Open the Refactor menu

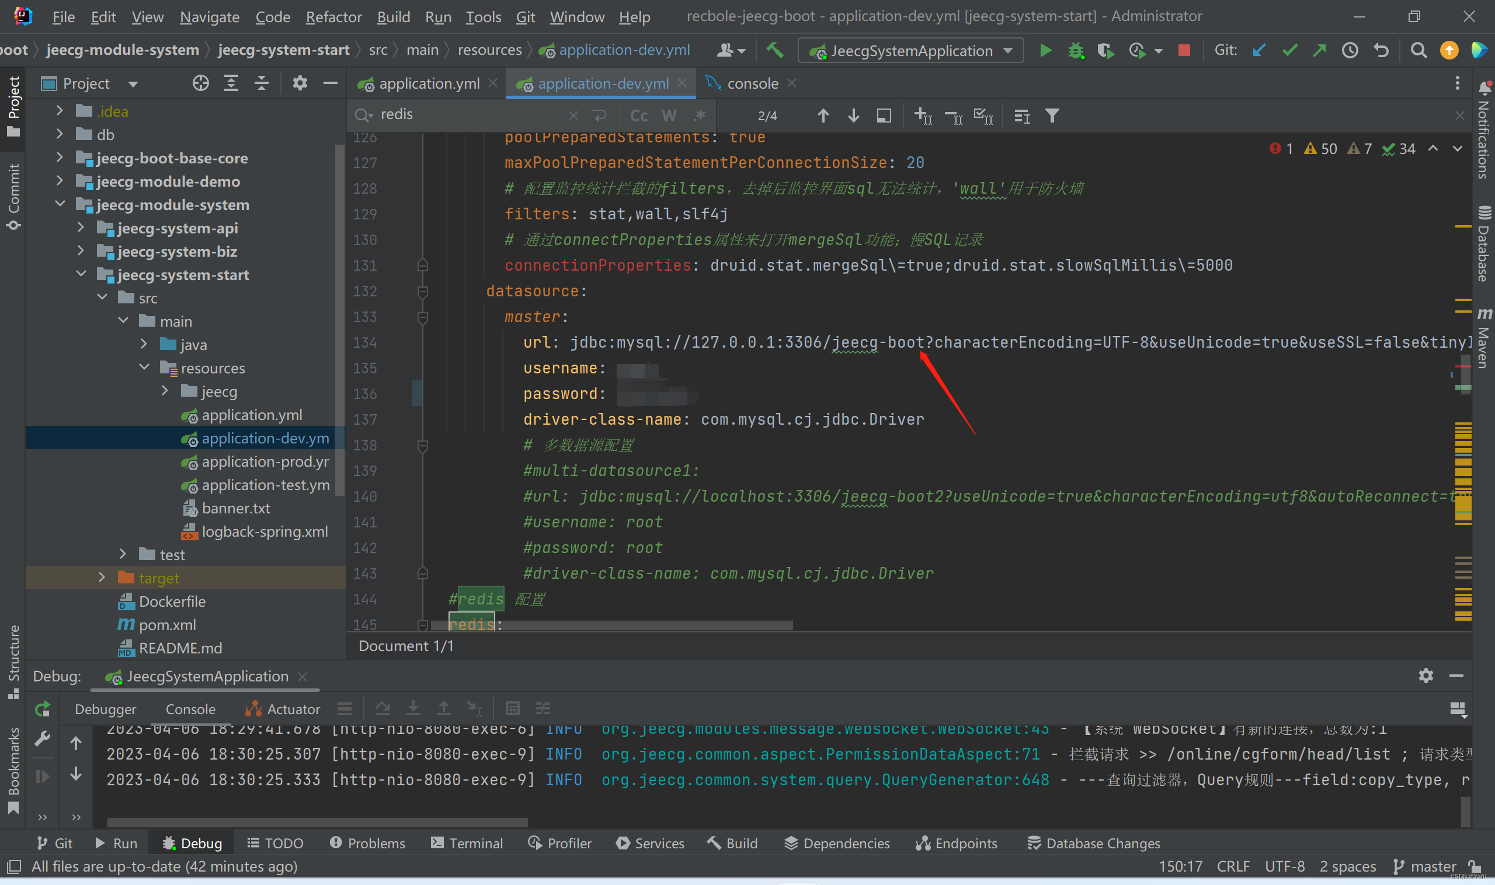333,17
